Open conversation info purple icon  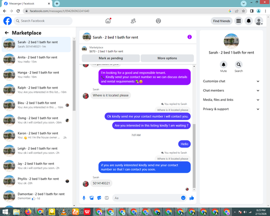click(190, 37)
